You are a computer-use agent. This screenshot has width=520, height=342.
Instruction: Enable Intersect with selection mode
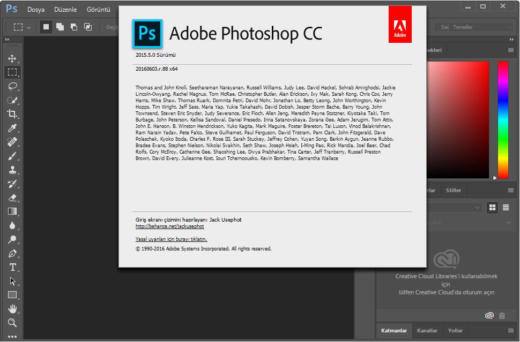coord(88,27)
